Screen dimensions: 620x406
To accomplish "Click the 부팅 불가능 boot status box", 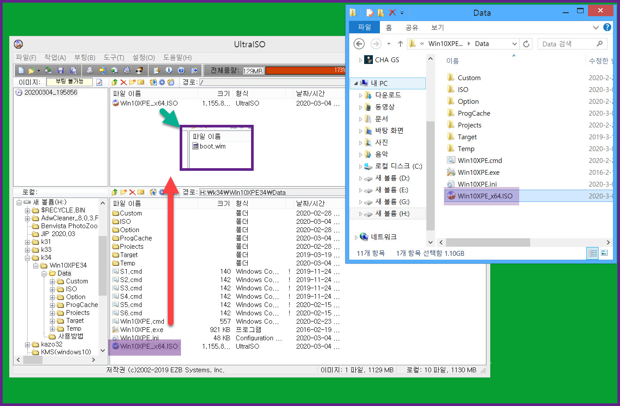I will 69,81.
